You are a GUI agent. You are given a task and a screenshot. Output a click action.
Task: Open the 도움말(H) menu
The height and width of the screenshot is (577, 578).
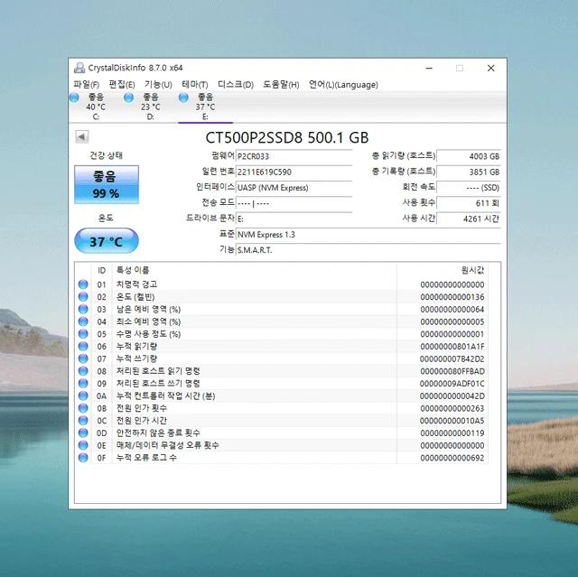pyautogui.click(x=281, y=84)
